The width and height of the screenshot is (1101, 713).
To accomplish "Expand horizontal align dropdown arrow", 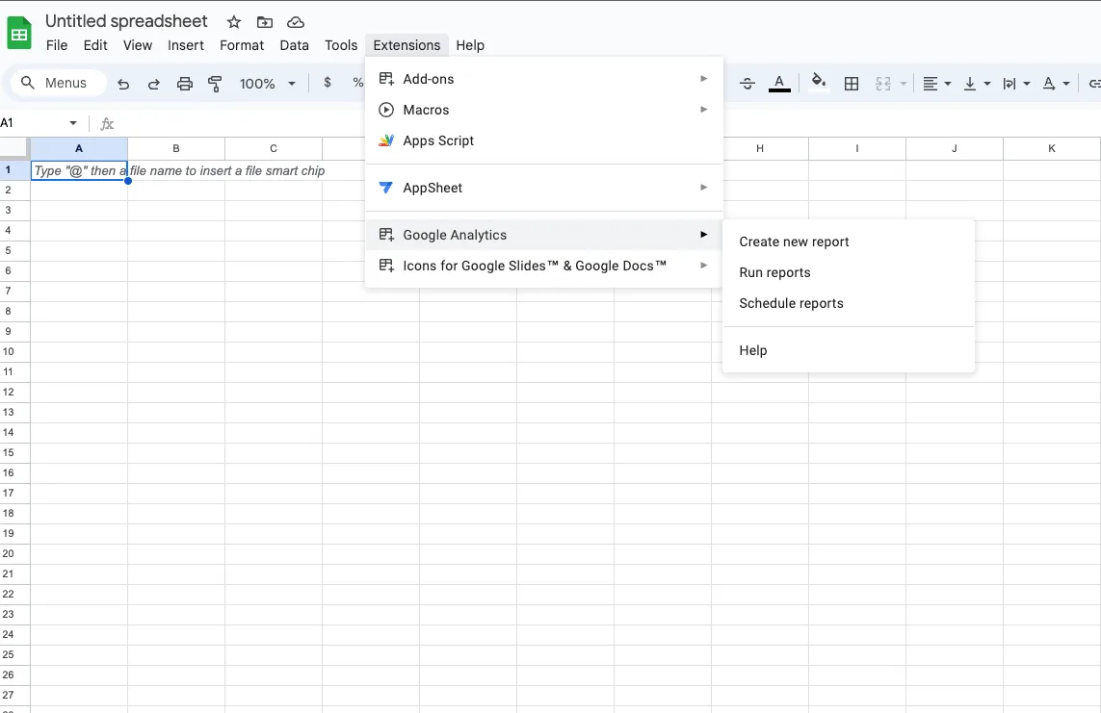I will click(948, 84).
